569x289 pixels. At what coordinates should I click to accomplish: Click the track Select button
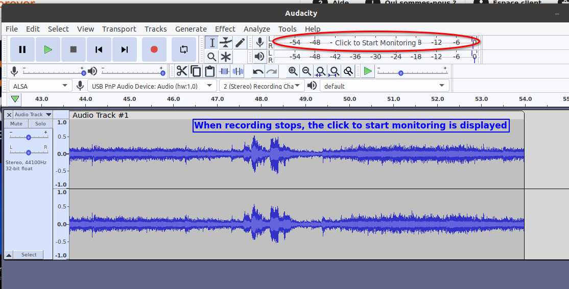pyautogui.click(x=29, y=255)
